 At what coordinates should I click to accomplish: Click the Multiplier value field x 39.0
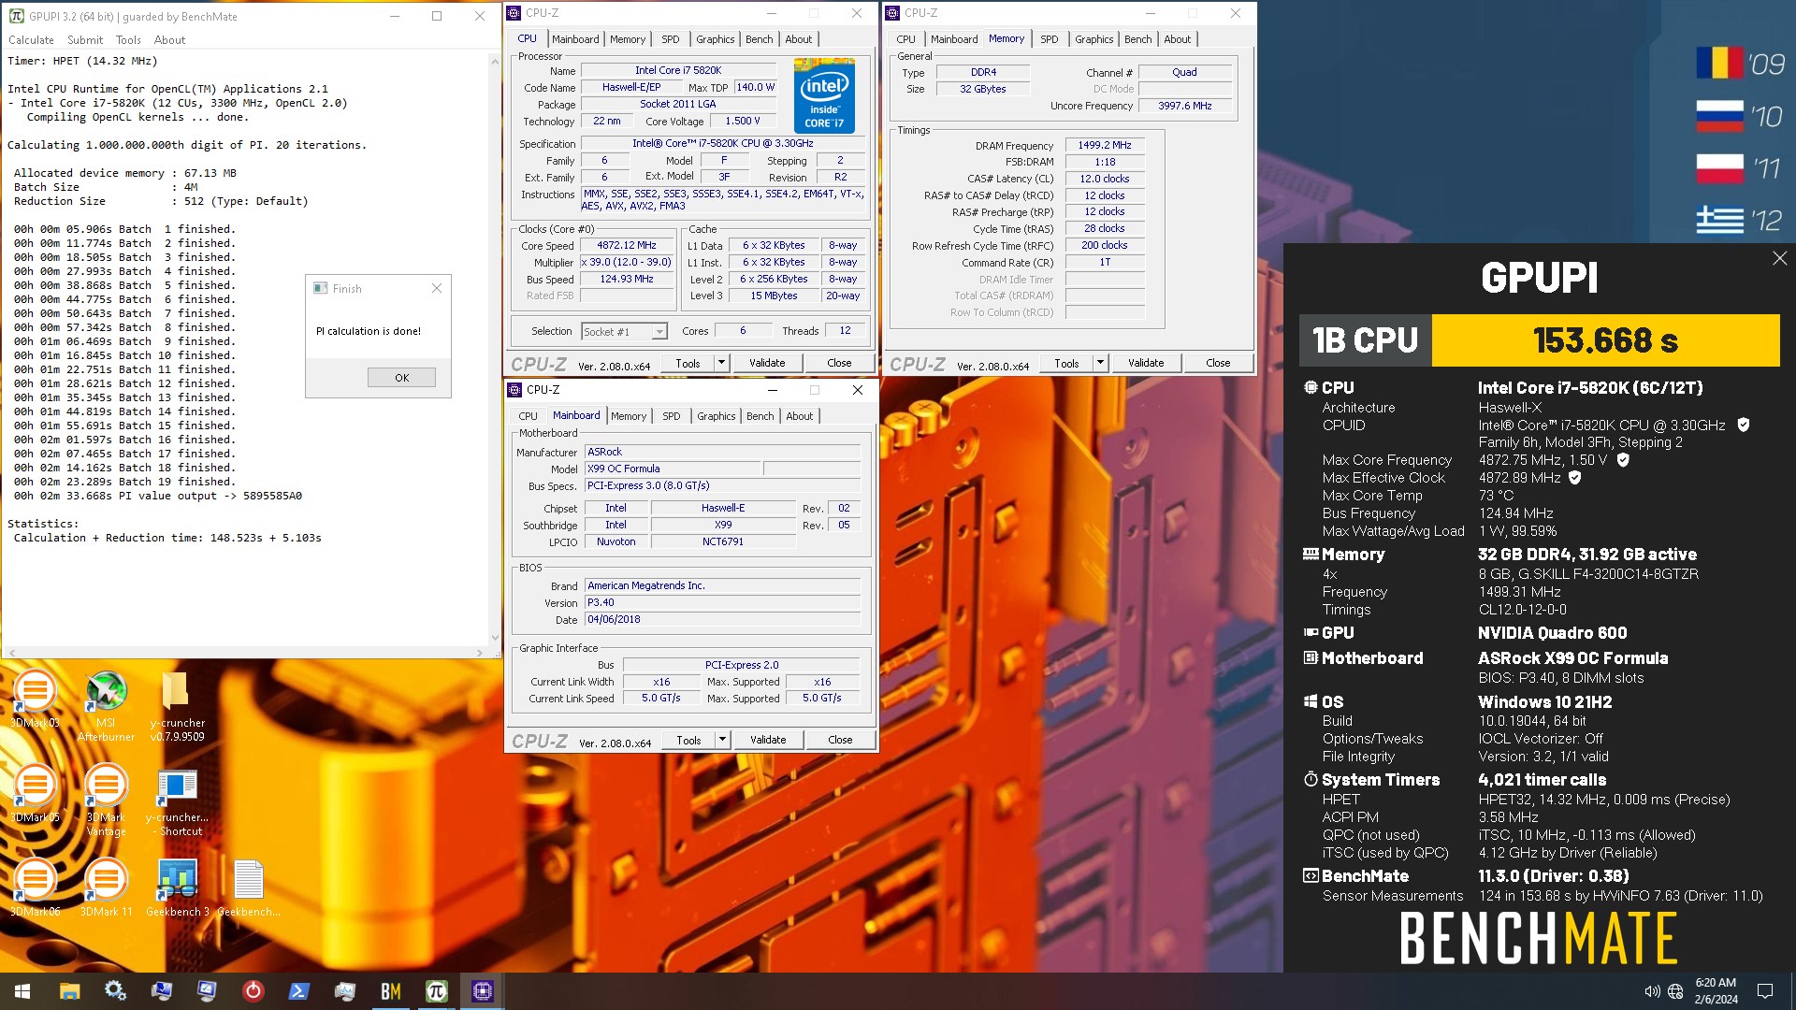[x=627, y=262]
